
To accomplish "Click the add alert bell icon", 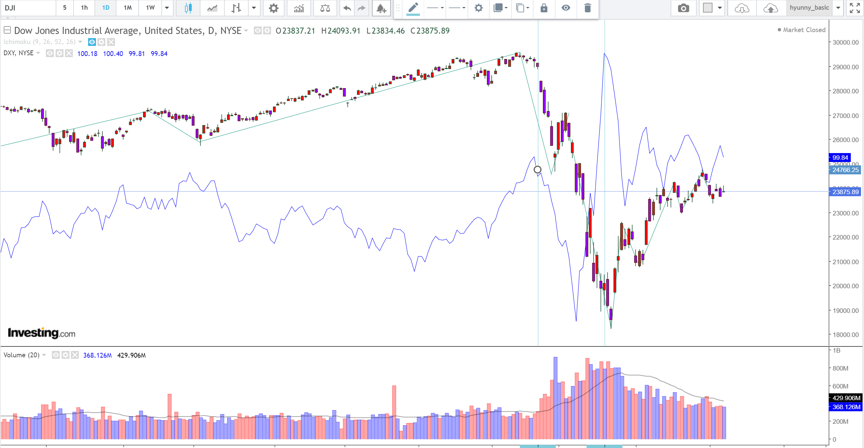I will [x=381, y=8].
